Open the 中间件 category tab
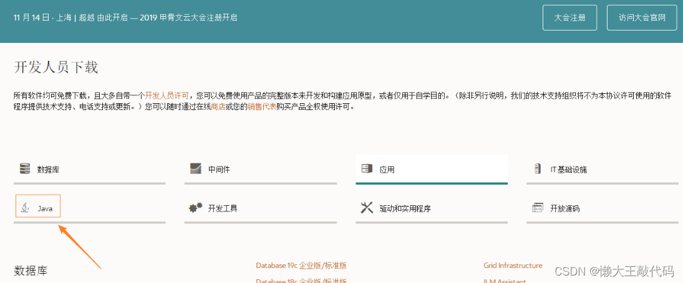 pos(261,169)
